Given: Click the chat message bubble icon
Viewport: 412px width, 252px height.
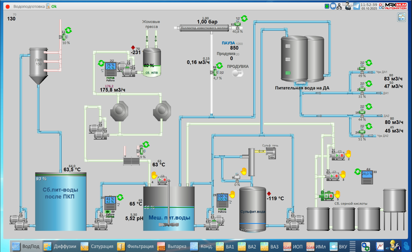Looking at the screenshot, I should 333,6.
